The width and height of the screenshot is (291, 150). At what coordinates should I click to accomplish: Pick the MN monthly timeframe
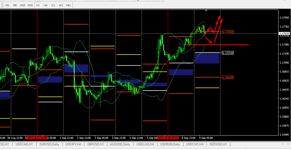click(x=68, y=5)
